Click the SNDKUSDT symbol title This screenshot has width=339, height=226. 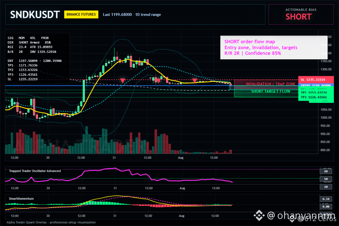(35, 15)
